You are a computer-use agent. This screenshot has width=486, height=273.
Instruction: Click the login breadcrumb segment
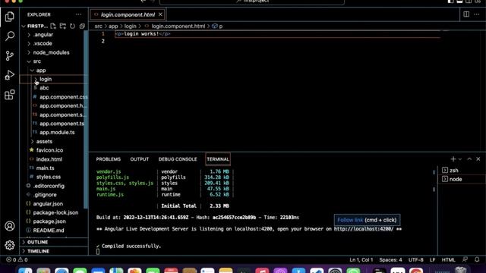pos(130,27)
